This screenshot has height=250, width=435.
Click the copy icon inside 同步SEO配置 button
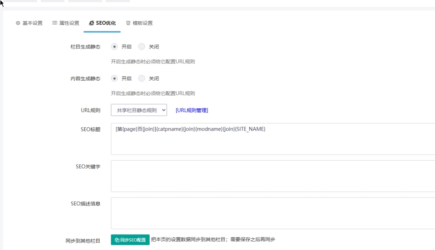[117, 240]
